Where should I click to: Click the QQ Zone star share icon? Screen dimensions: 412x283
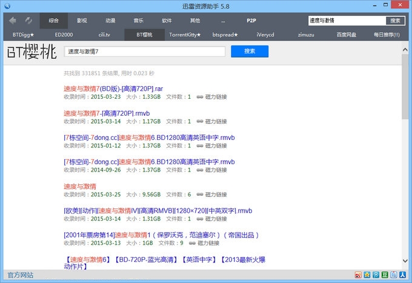[x=367, y=275]
